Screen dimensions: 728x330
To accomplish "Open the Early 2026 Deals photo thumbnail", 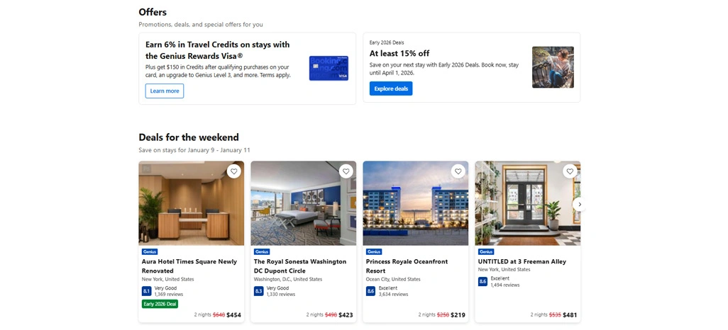I will [553, 67].
